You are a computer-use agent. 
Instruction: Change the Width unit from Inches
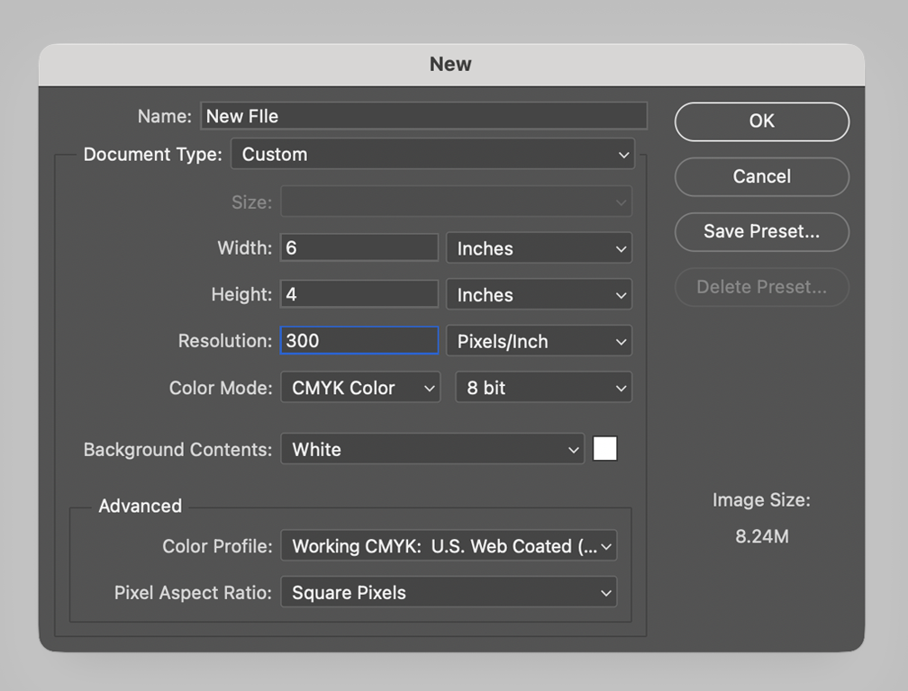(539, 248)
